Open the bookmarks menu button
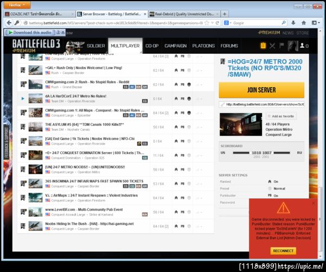 tap(316, 23)
